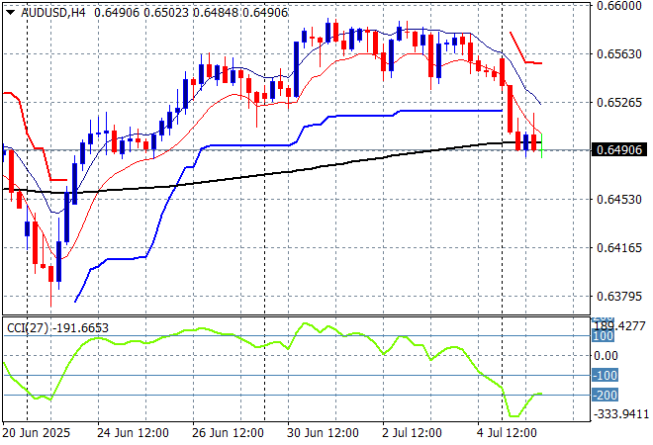Click the CCI value -191.6653
The image size is (653, 445).
pos(81,328)
